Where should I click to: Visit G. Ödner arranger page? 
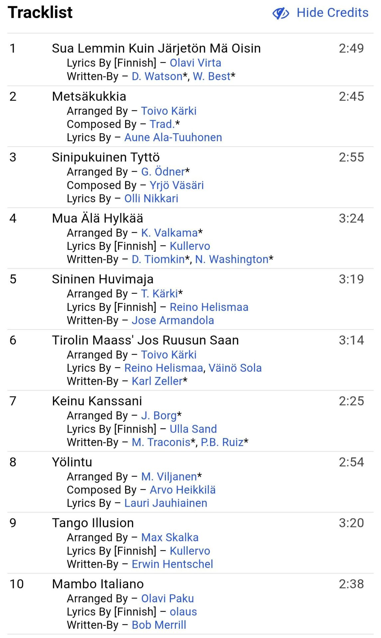pos(163,172)
